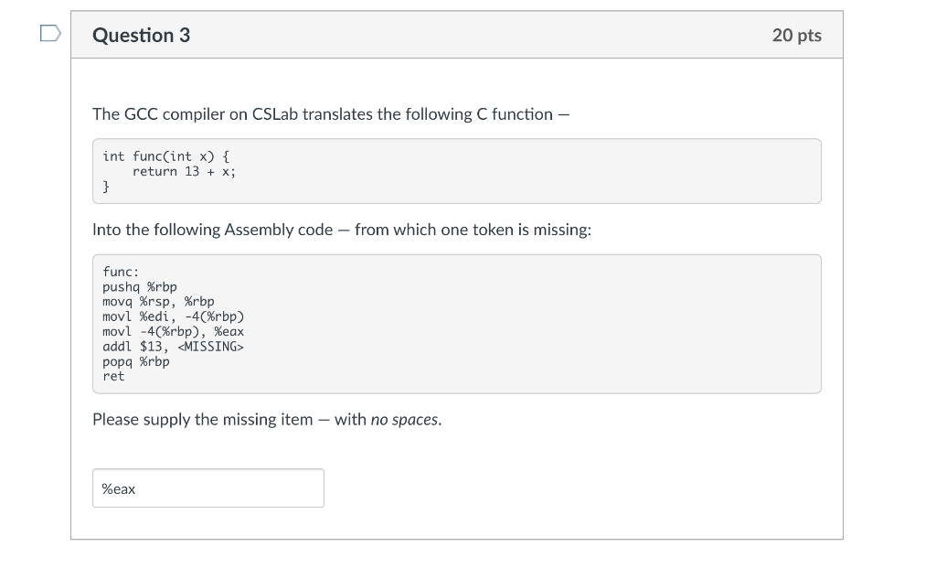Click the 'int func(int x) {' code line
Screen dimensions: 936x568
click(165, 156)
